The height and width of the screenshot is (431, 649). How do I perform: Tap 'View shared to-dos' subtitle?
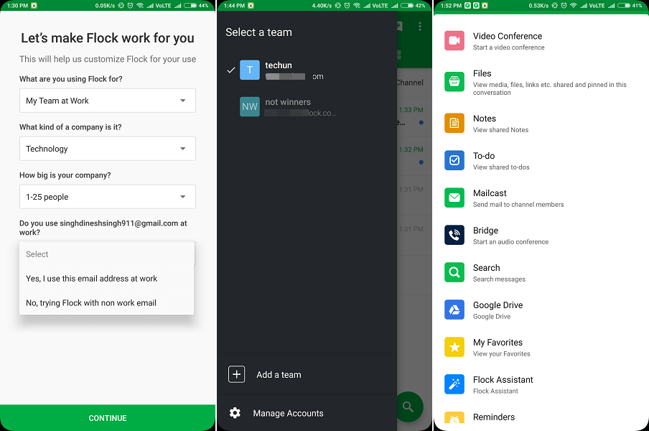[501, 167]
